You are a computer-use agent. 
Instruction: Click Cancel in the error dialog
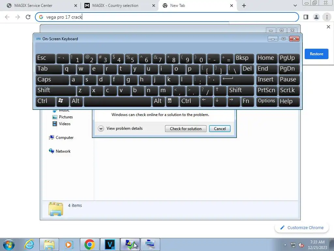coord(220,128)
